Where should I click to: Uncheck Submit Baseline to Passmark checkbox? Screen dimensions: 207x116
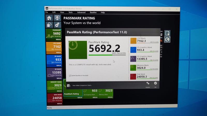pyautogui.click(x=70, y=76)
